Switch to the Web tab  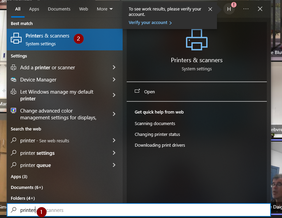(84, 9)
